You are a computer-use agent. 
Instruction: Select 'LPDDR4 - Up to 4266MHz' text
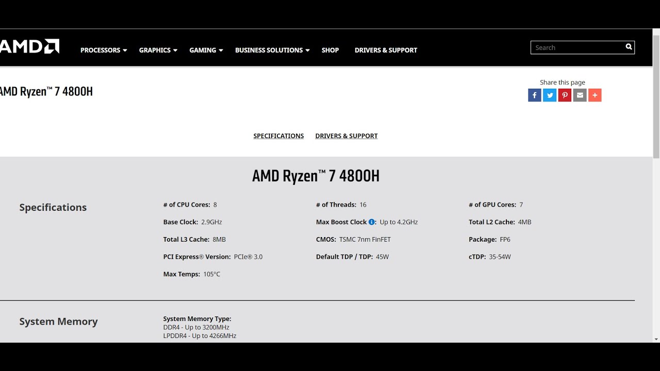200,336
